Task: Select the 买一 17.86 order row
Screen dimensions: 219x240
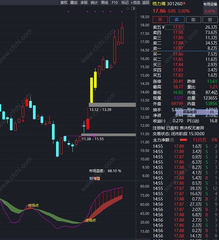Action: [x=185, y=54]
